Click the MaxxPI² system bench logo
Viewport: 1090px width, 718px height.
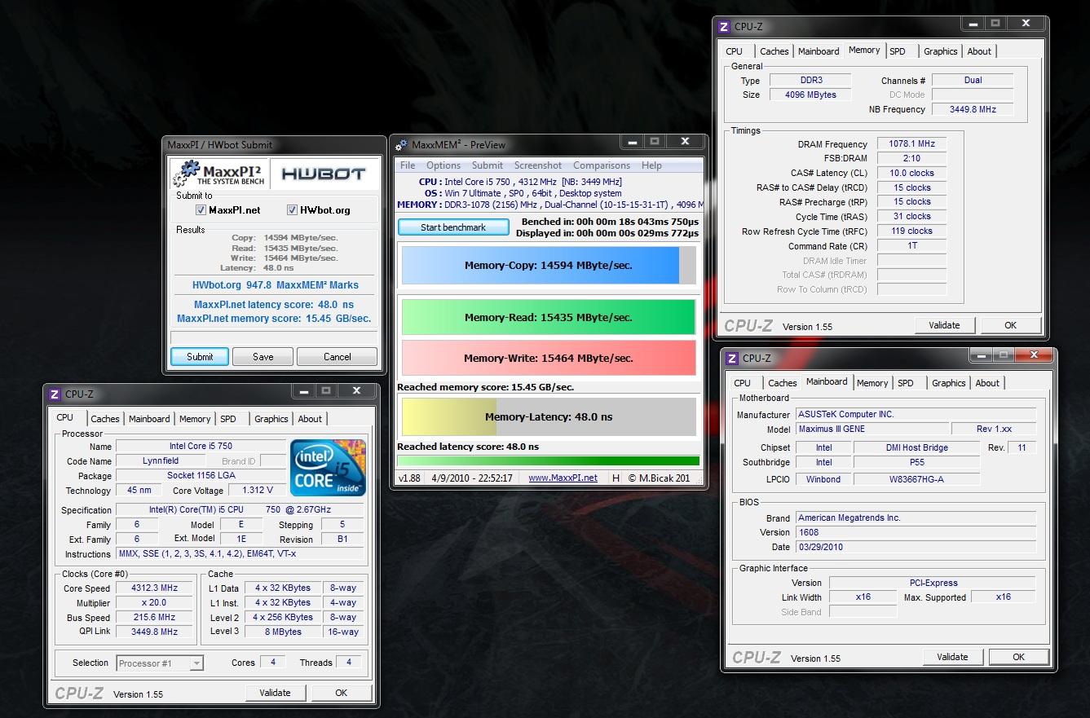[219, 174]
